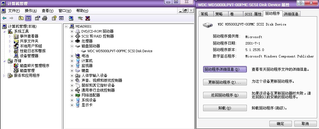Click the help question mark button in the dialog title bar

coord(301,3)
